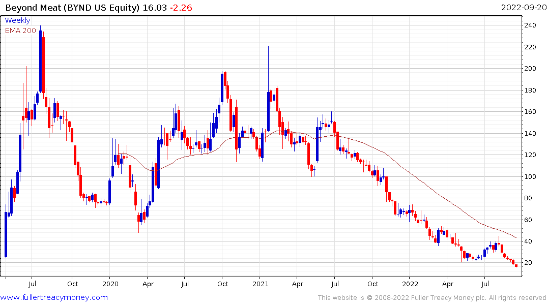The width and height of the screenshot is (547, 305).
Task: Click the 120 price axis label
Action: click(x=530, y=155)
